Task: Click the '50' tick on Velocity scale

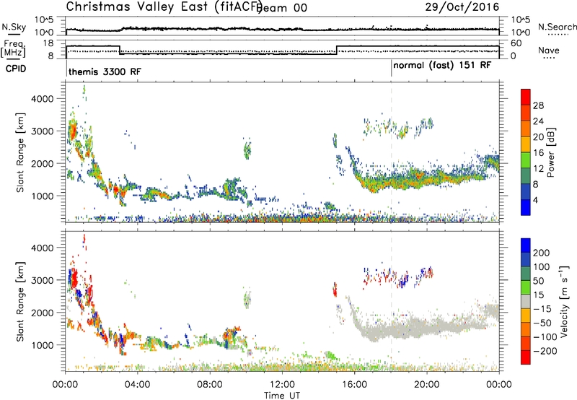Action: tap(538, 281)
